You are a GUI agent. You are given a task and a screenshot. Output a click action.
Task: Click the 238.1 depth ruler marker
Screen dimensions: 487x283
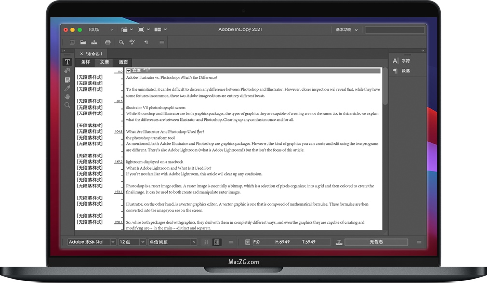[119, 222]
